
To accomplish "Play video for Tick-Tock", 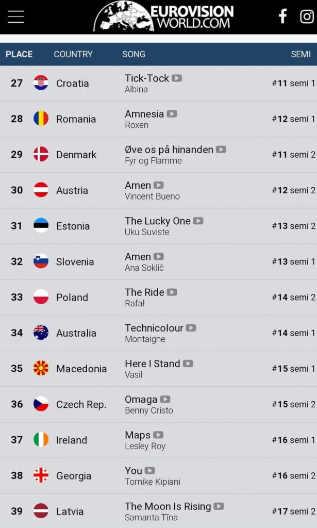I will point(177,78).
